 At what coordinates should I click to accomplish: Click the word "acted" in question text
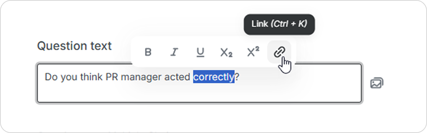tap(177, 77)
